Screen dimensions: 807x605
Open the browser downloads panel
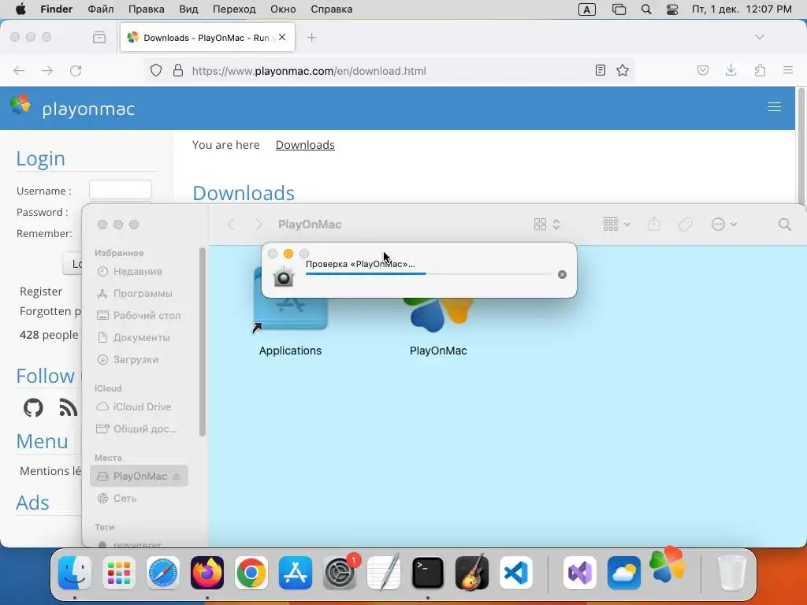(x=731, y=70)
